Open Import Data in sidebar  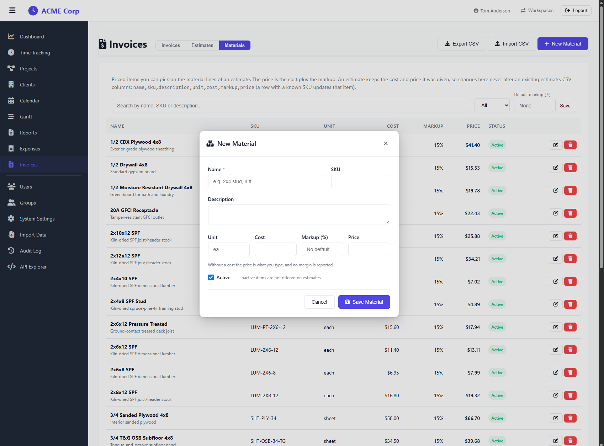[x=44, y=235]
